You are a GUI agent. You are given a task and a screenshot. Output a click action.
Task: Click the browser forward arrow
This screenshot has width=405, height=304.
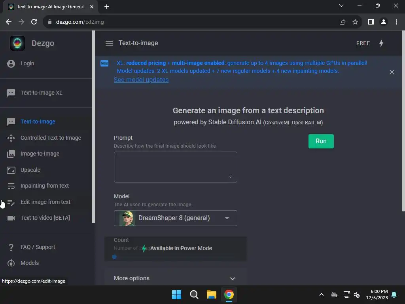pyautogui.click(x=21, y=22)
